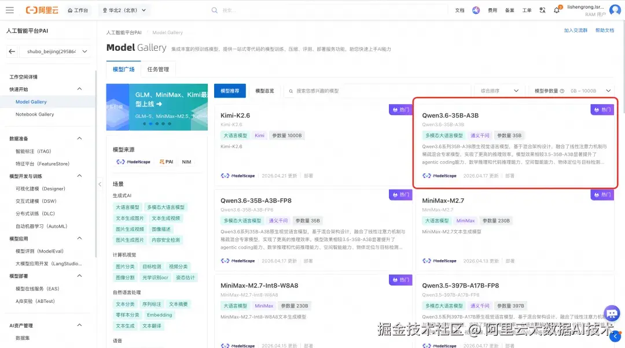Click the Alibaba Cloud logo

(x=42, y=10)
